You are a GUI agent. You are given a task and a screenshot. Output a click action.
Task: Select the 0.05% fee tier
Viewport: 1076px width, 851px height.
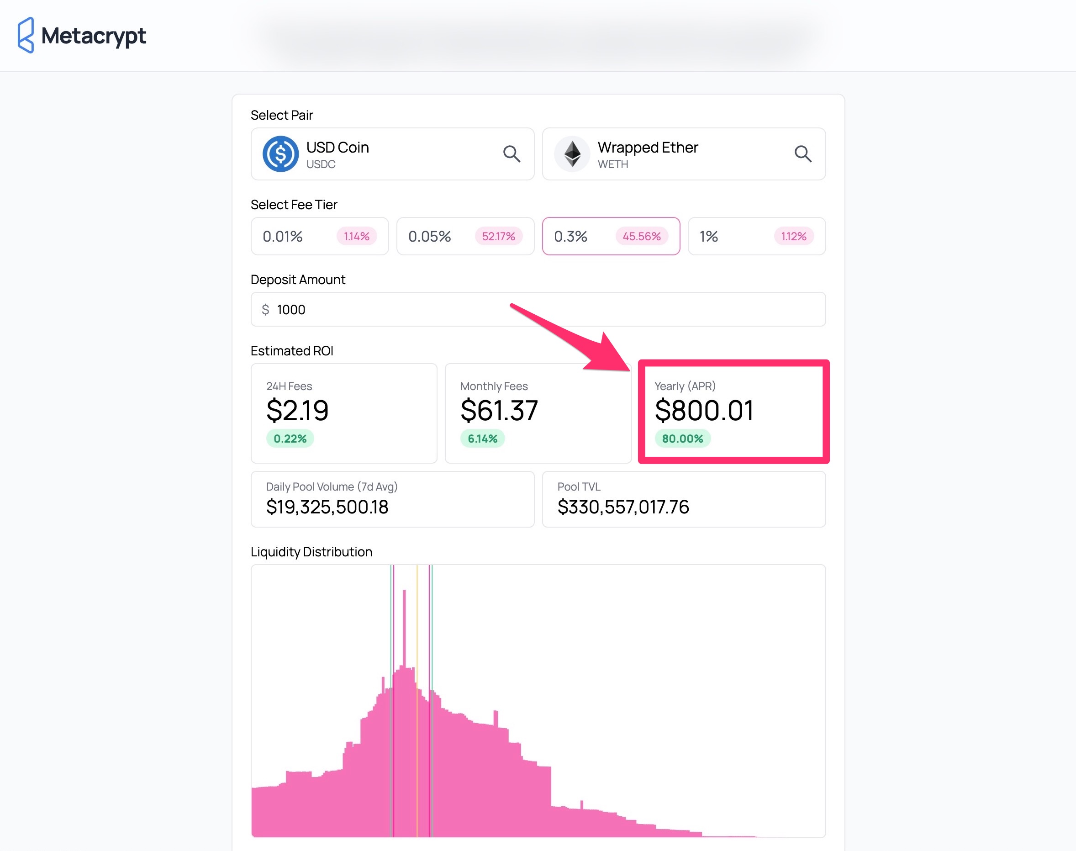click(465, 236)
